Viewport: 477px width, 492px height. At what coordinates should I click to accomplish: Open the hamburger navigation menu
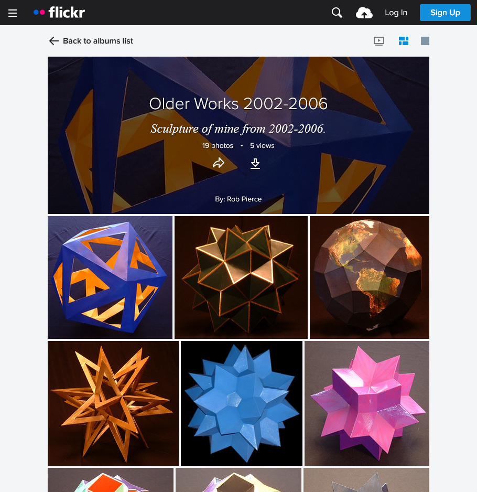point(13,13)
